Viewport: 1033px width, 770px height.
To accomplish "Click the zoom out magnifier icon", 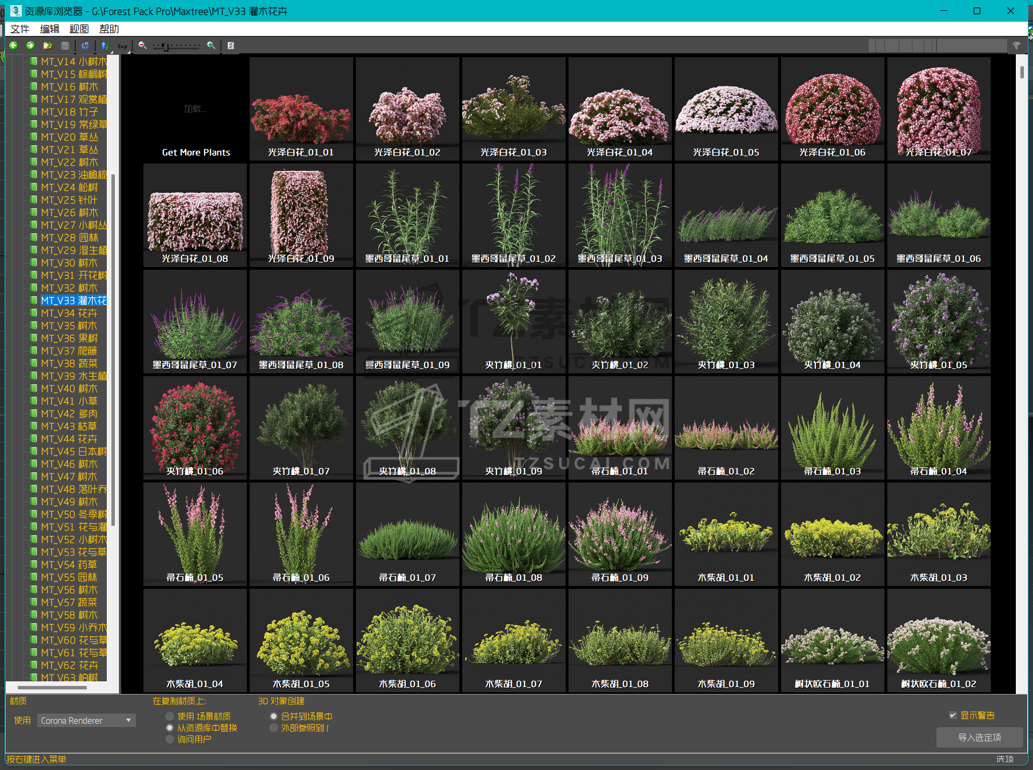I will (x=142, y=45).
